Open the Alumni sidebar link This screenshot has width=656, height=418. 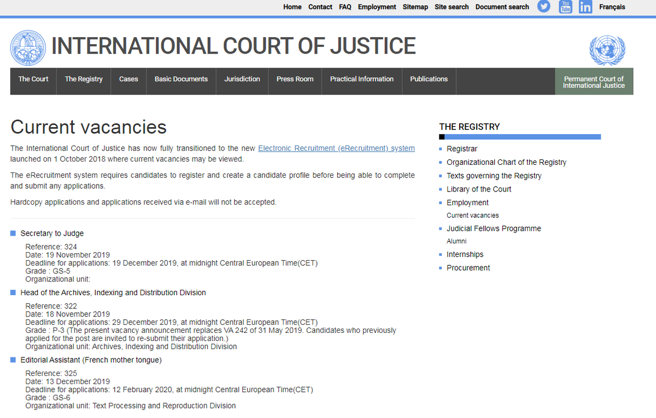pyautogui.click(x=456, y=241)
